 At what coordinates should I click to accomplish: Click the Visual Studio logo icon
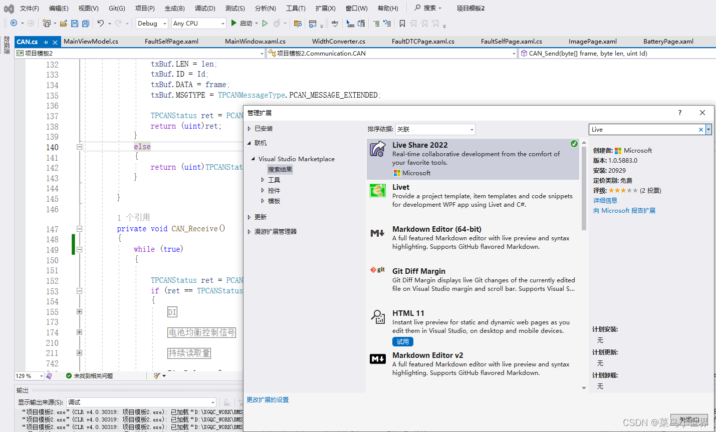9,9
